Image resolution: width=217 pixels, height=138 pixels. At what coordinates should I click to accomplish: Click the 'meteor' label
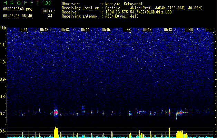coord(49,11)
